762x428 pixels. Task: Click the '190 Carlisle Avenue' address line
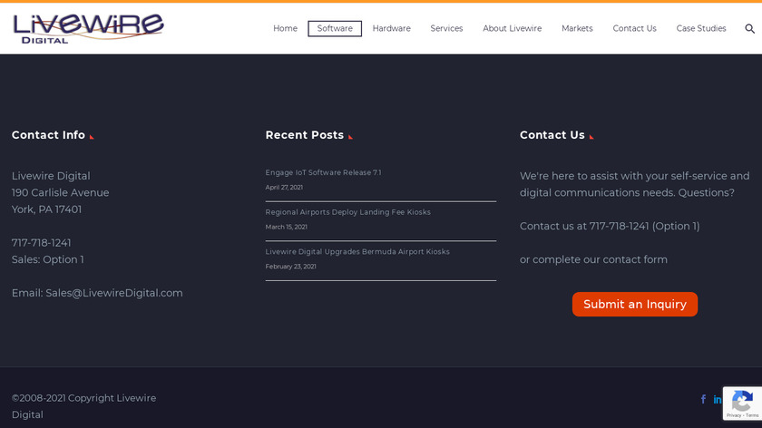click(60, 193)
